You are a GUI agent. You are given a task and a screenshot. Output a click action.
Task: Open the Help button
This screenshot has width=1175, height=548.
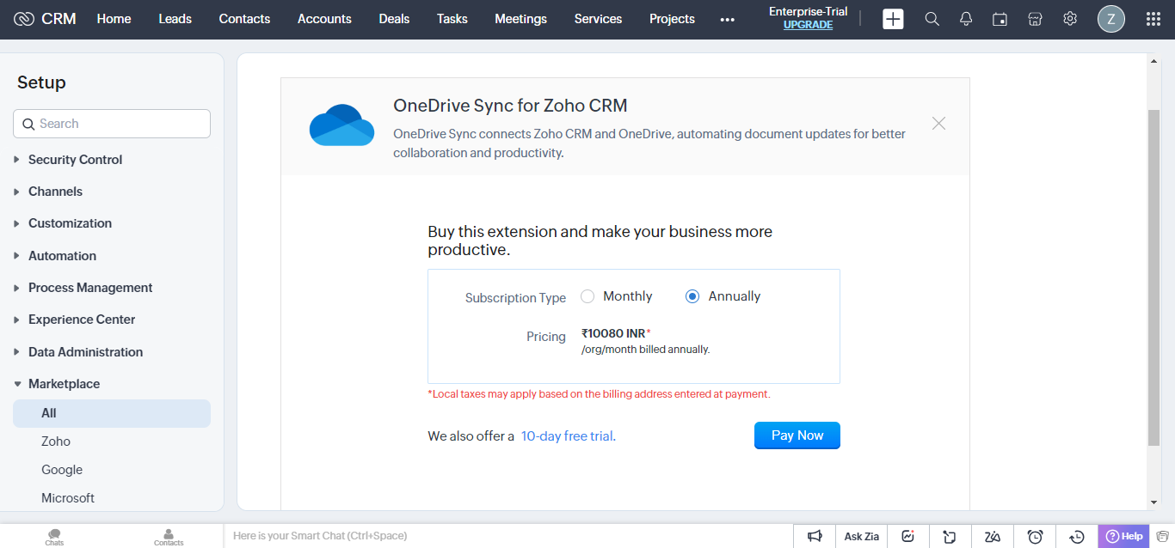[x=1123, y=536]
